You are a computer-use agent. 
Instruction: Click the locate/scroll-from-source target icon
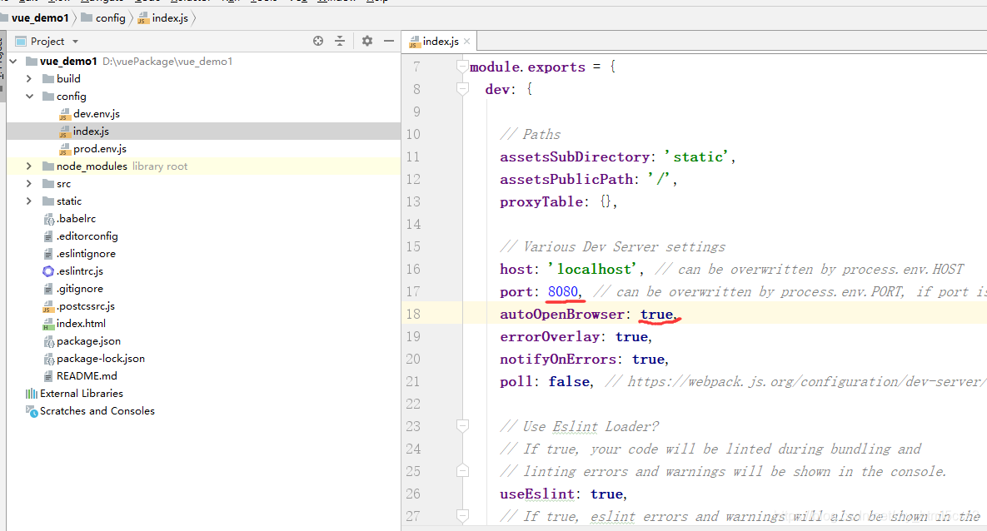[318, 41]
